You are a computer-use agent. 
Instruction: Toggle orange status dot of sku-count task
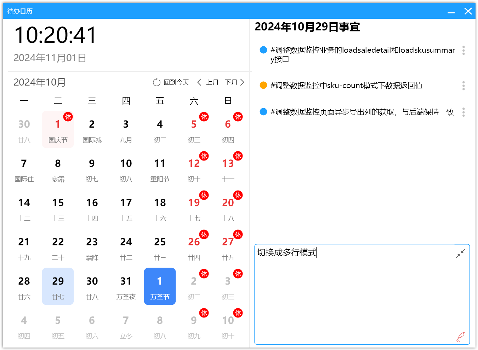pyautogui.click(x=263, y=85)
